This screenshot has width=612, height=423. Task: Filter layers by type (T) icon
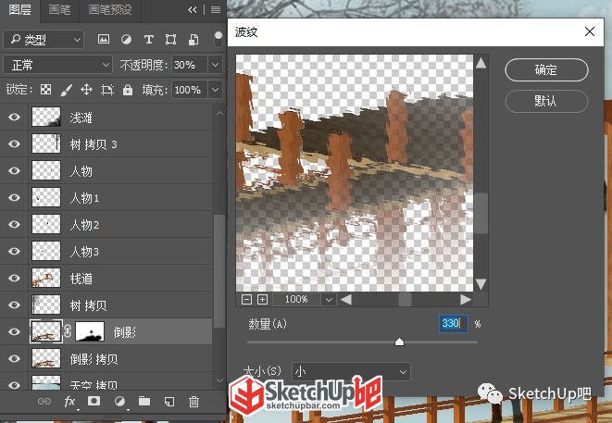(x=148, y=39)
